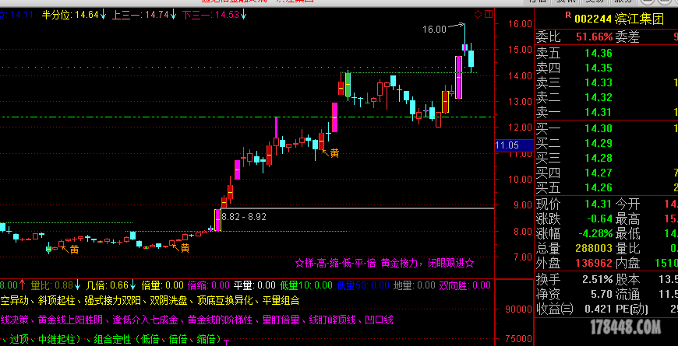The height and width of the screenshot is (346, 678).
Task: Click the 8.82 - 8.92 price range annotation
Action: 245,217
